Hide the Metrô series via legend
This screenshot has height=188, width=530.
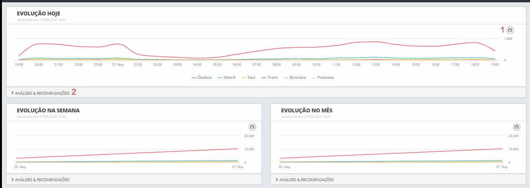coord(227,77)
